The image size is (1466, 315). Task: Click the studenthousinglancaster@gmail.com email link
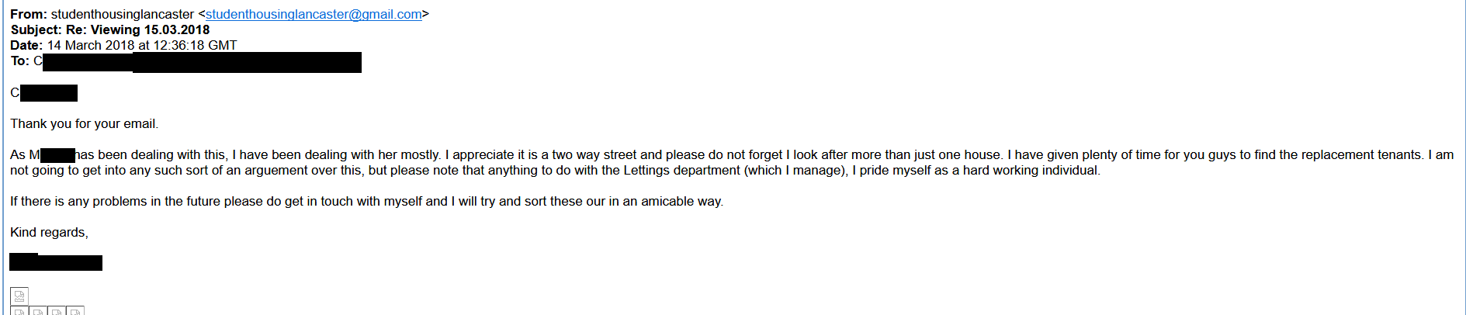[x=314, y=15]
